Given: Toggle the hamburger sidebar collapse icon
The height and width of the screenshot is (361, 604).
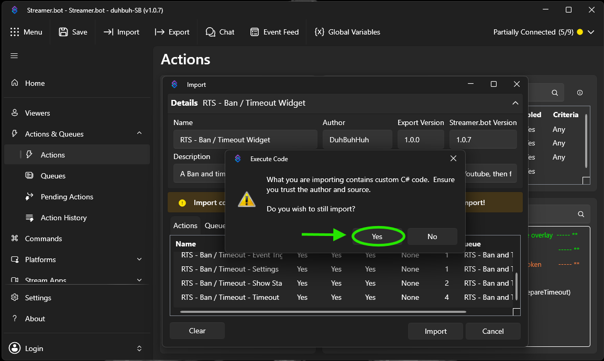Looking at the screenshot, I should [x=14, y=56].
